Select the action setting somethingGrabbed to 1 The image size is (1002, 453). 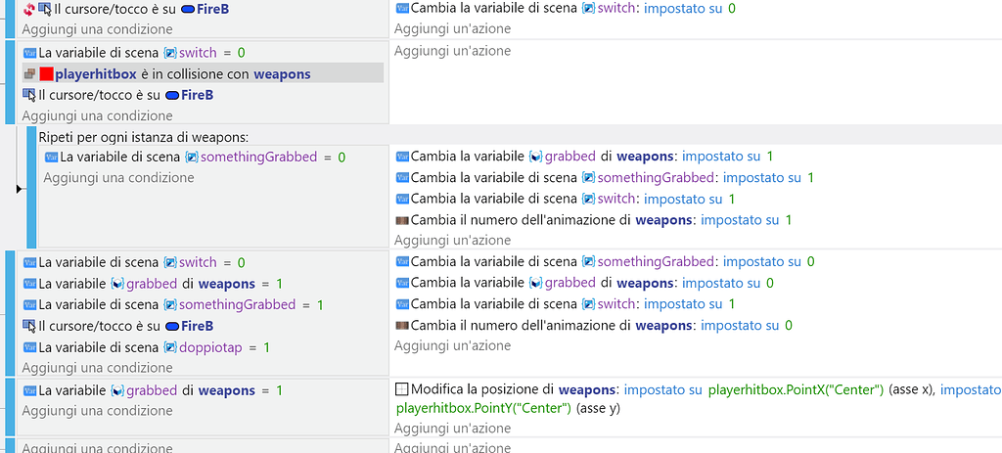[x=605, y=178]
